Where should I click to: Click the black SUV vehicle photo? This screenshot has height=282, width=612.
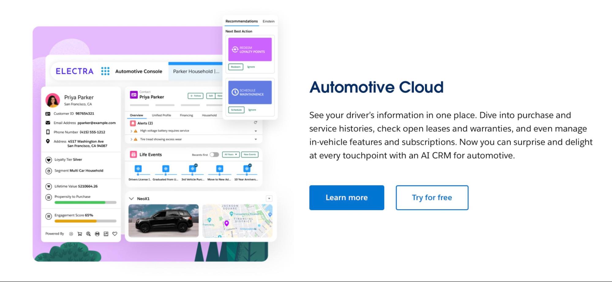click(x=163, y=221)
